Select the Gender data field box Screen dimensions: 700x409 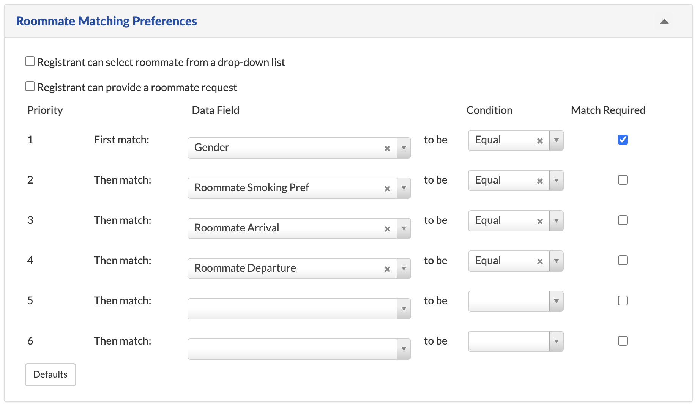click(x=299, y=148)
